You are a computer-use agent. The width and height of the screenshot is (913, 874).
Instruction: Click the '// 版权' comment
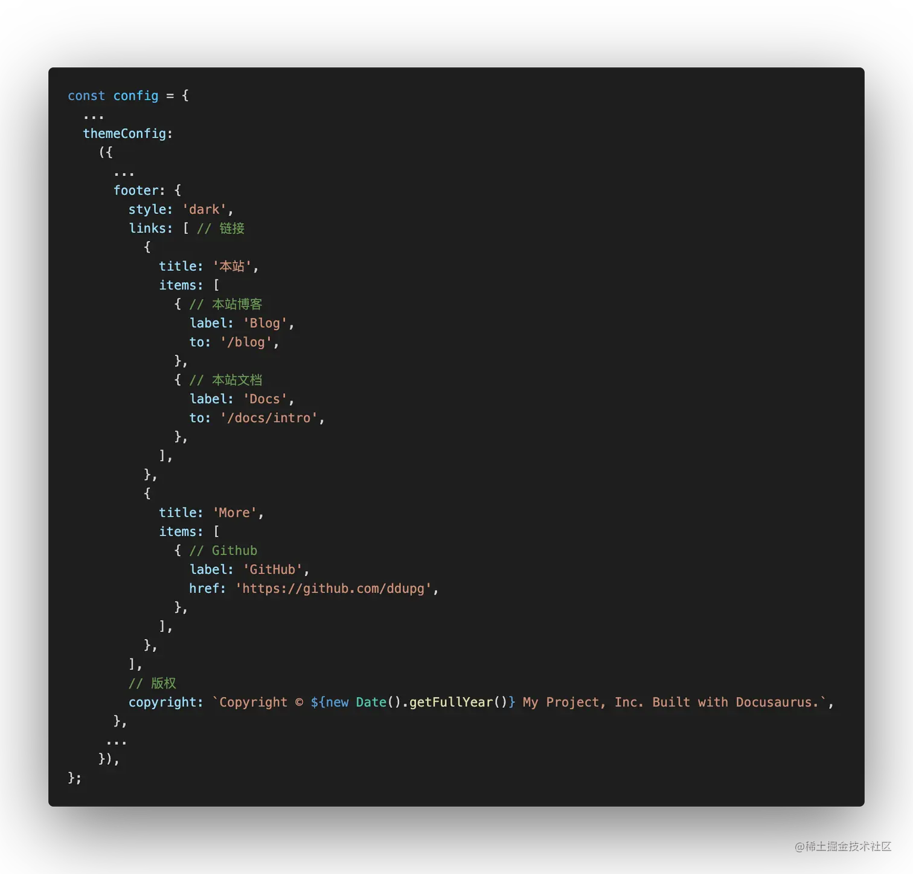click(152, 683)
